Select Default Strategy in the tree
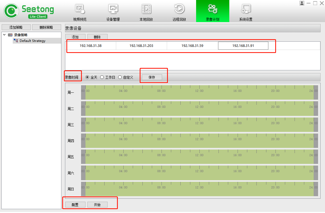This screenshot has height=213, width=325. pos(32,41)
